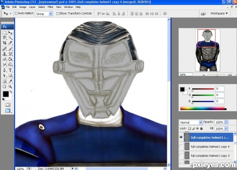Select the History Brush tool
This screenshot has height=170, width=237.
[x=10, y=54]
